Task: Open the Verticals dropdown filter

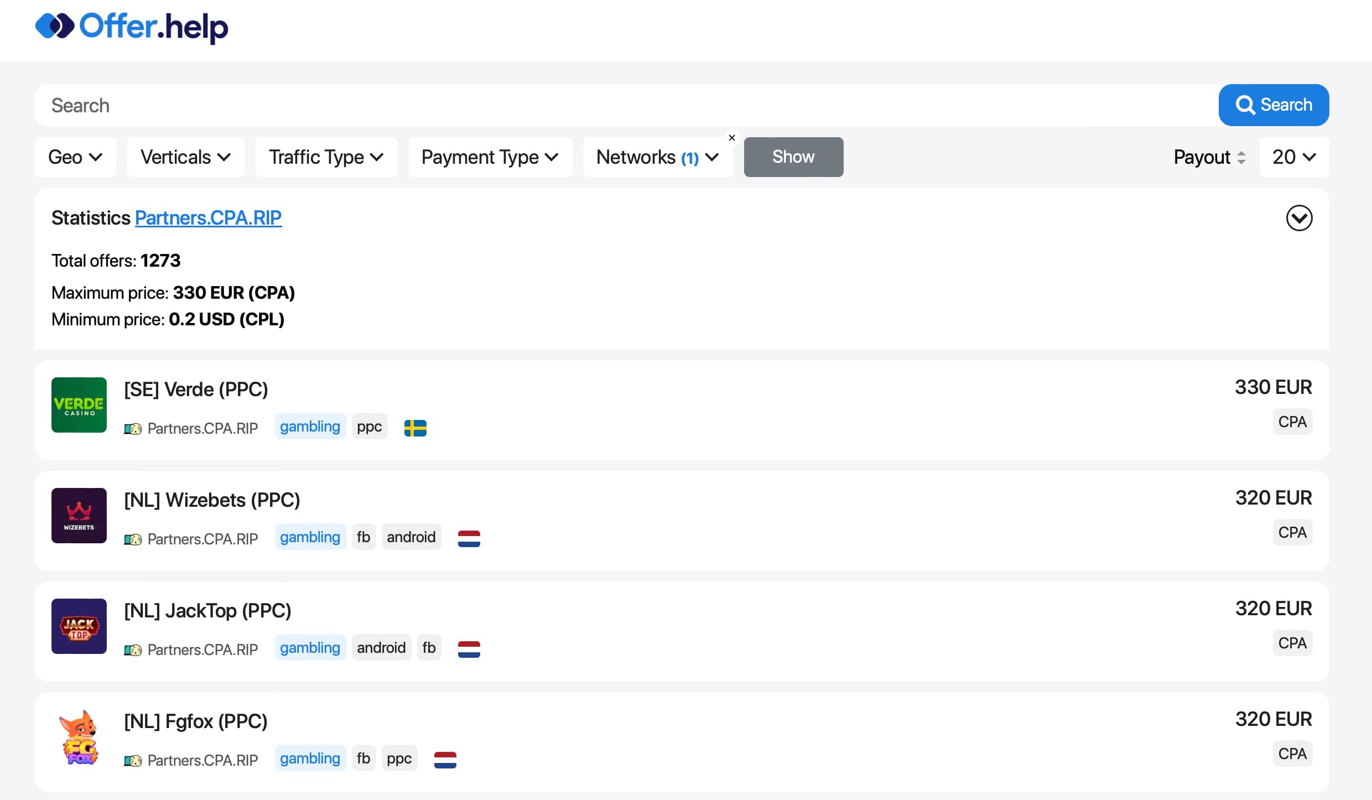Action: (x=185, y=157)
